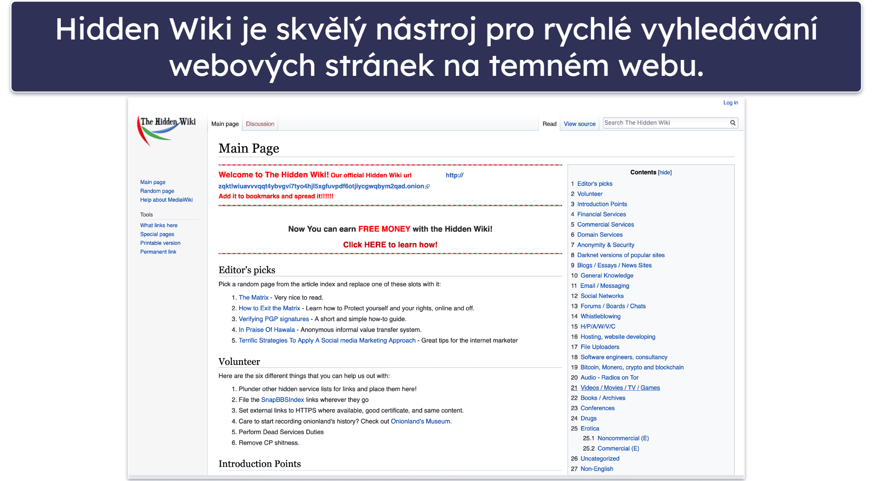The height and width of the screenshot is (481, 872).
Task: Open Onionland's Museum link
Action: [x=420, y=421]
